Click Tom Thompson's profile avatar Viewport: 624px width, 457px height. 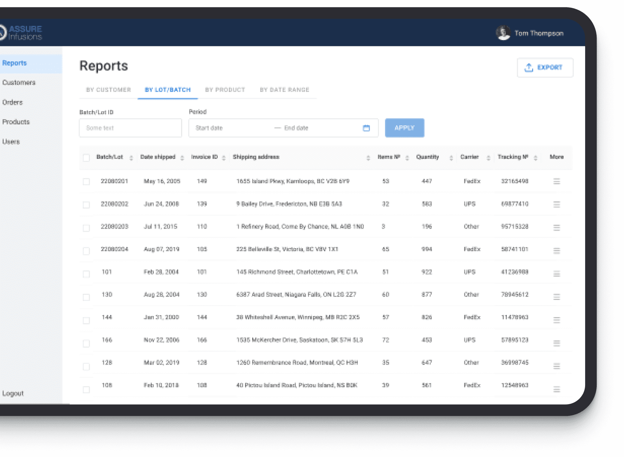(503, 33)
